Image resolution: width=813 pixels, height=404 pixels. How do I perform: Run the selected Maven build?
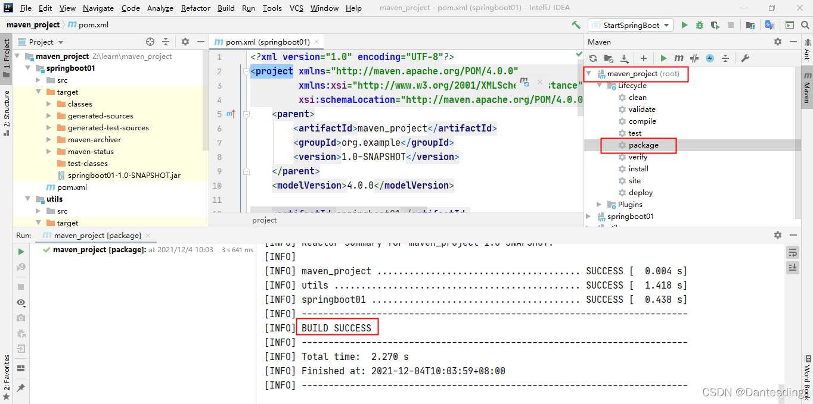(663, 58)
